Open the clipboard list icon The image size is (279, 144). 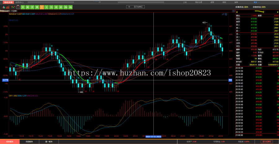click(18, 7)
